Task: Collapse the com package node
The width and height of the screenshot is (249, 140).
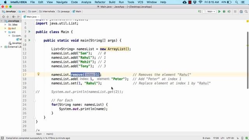Action: (x=9, y=36)
